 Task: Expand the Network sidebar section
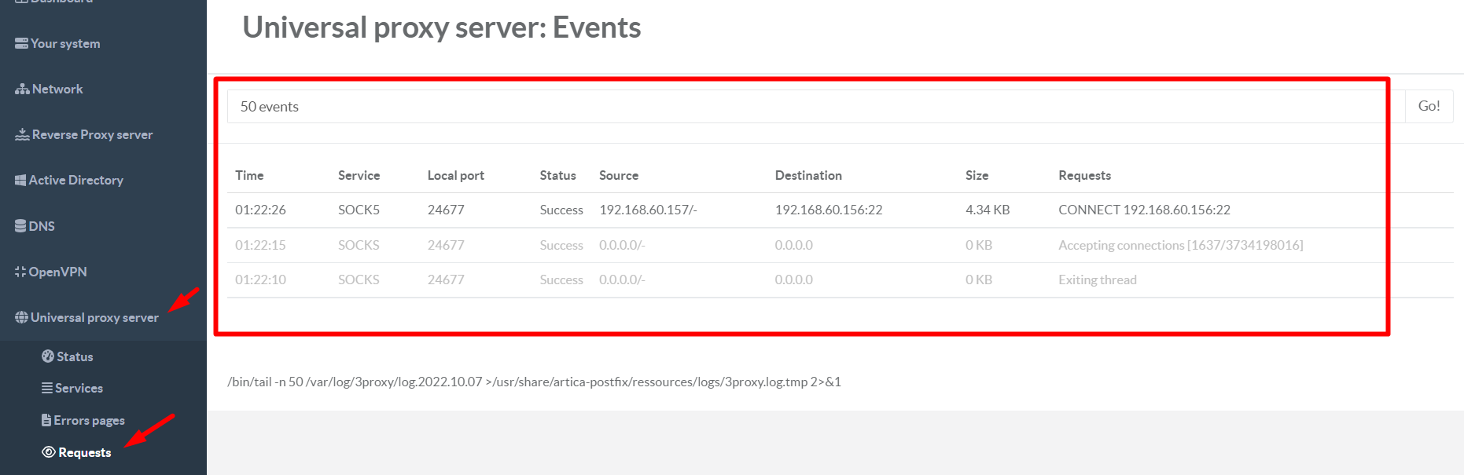pyautogui.click(x=57, y=90)
